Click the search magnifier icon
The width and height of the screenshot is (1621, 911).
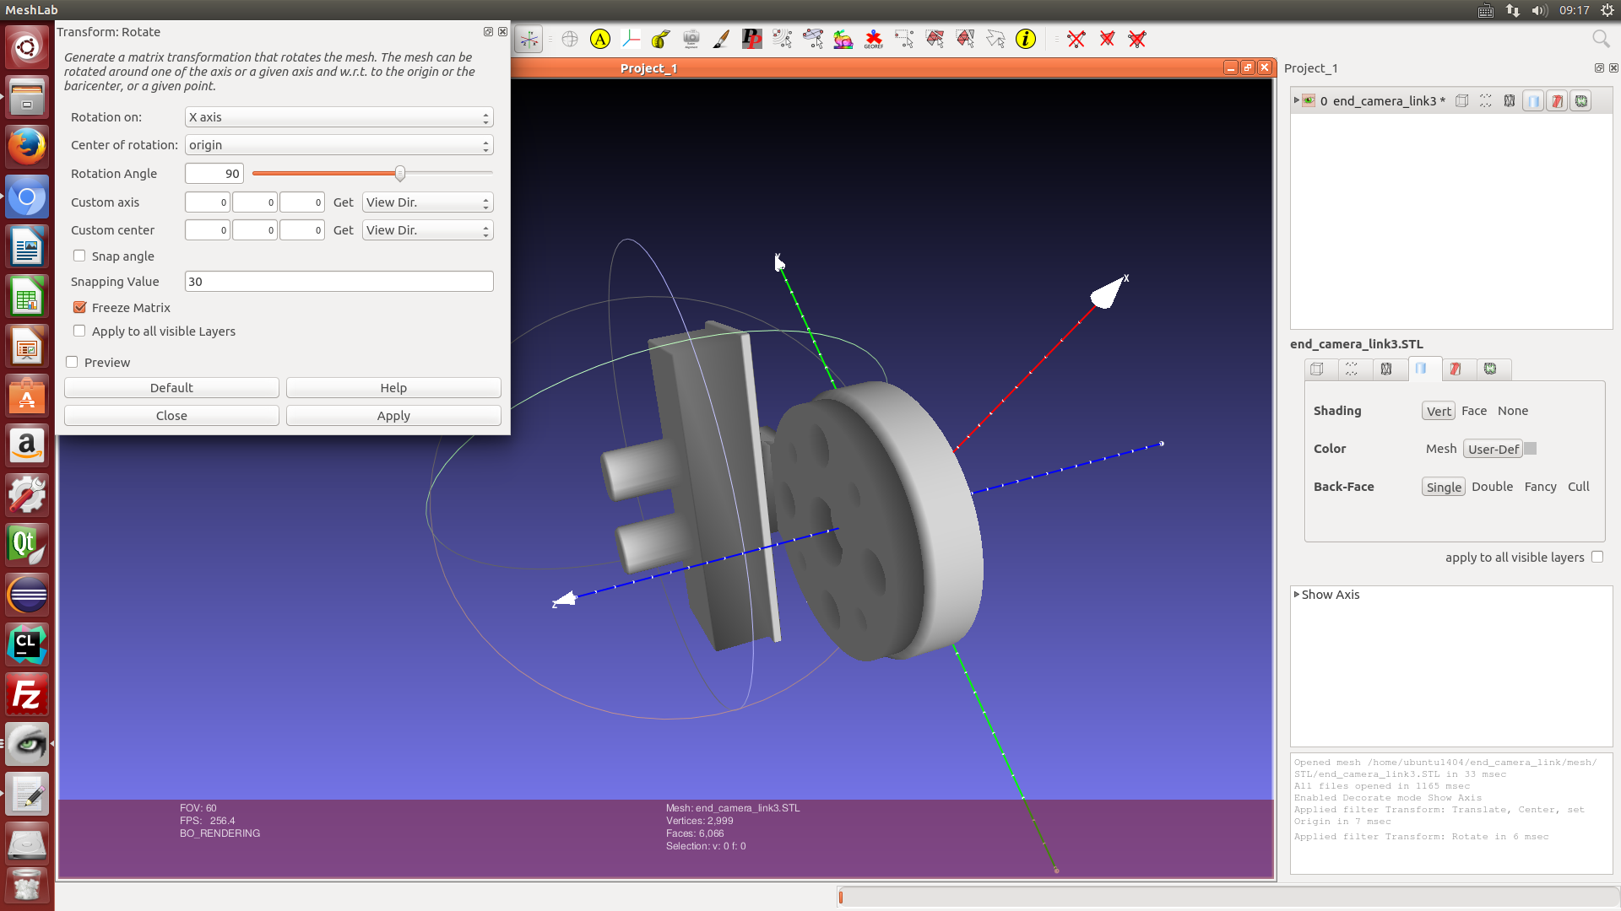1601,39
